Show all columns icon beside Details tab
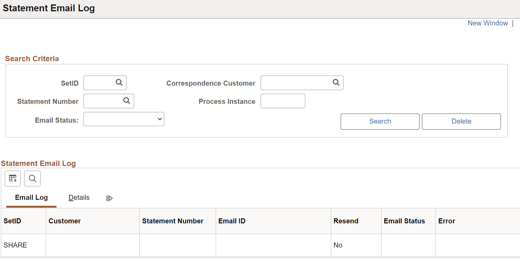The height and width of the screenshot is (261, 520). point(109,198)
